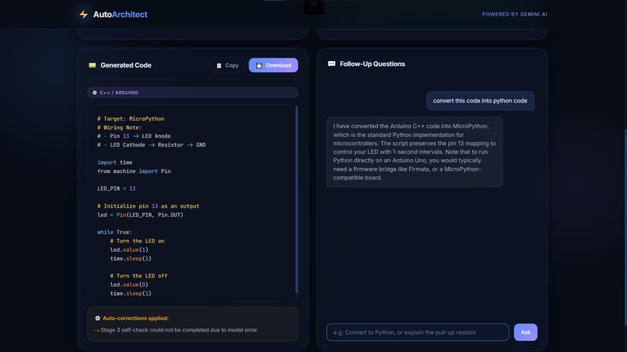Click the code block vertical scrollbar
627x352 pixels.
(296, 200)
